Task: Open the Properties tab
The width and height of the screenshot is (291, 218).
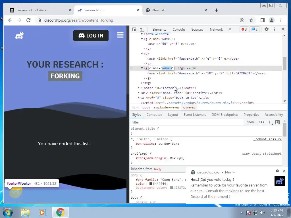Action: click(251, 115)
